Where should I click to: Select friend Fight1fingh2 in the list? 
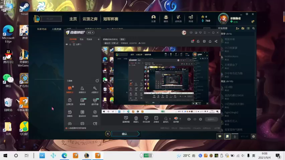(238, 114)
